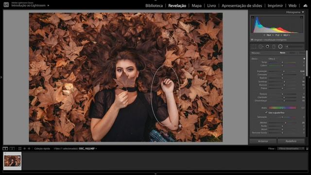Open the Biblioteca module
Screen dimensions: 311x175
[154, 5]
